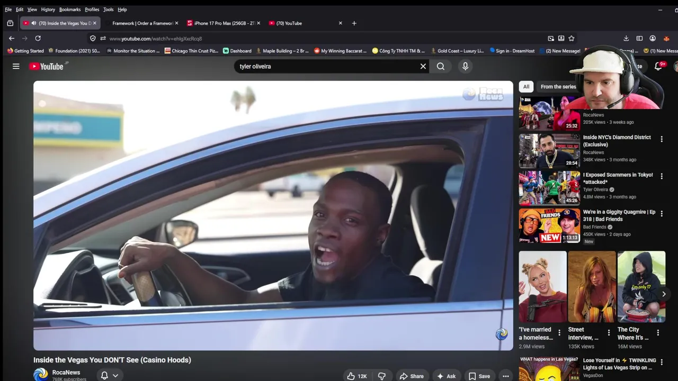Run search with the magnifier button
The height and width of the screenshot is (381, 678).
click(441, 66)
